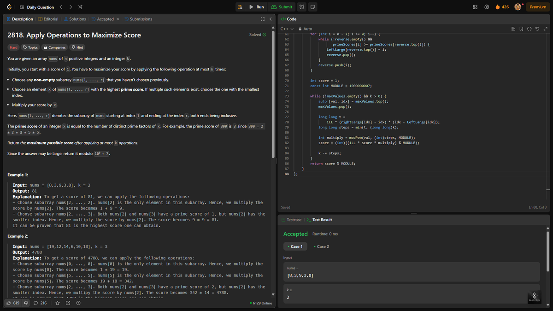Switch to the Test Result tab
The image size is (553, 311).
click(319, 220)
